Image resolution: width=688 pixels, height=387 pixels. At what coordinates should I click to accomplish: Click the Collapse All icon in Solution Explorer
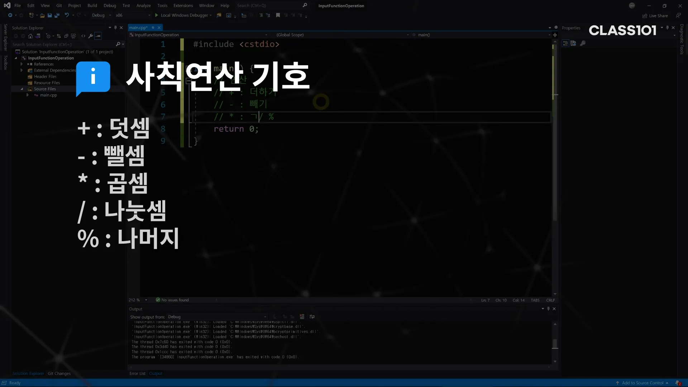(66, 36)
